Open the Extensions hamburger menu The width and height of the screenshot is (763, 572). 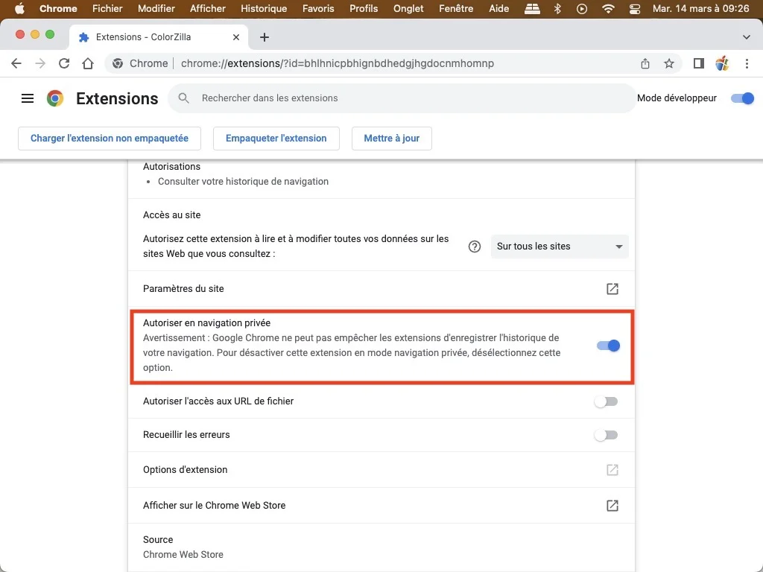click(x=28, y=98)
